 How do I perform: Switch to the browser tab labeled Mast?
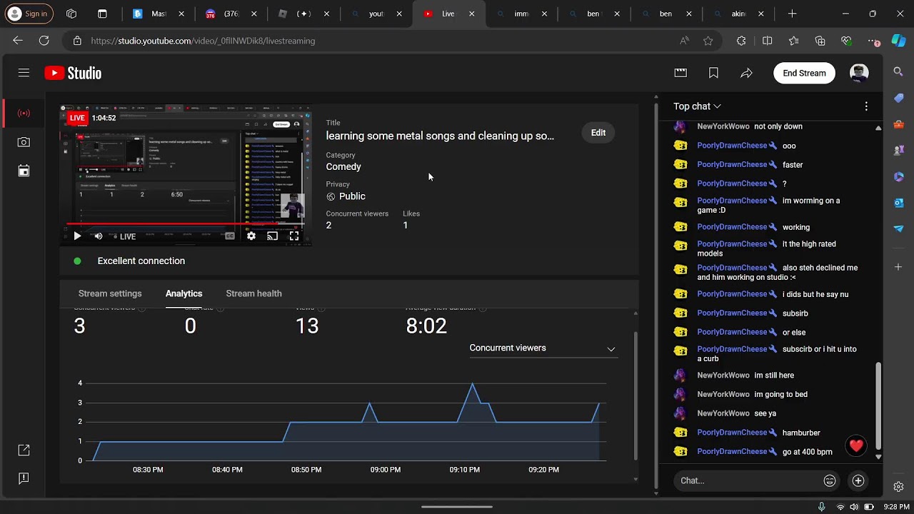(159, 14)
